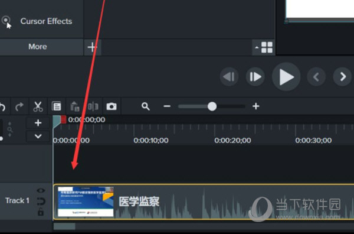Switch to the grid thumbnail view

267,47
